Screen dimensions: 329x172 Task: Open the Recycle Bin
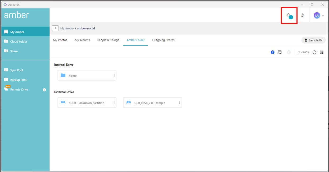click(314, 40)
